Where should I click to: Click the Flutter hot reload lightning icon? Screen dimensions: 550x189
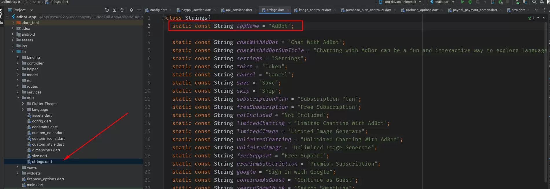pyautogui.click(x=485, y=2)
